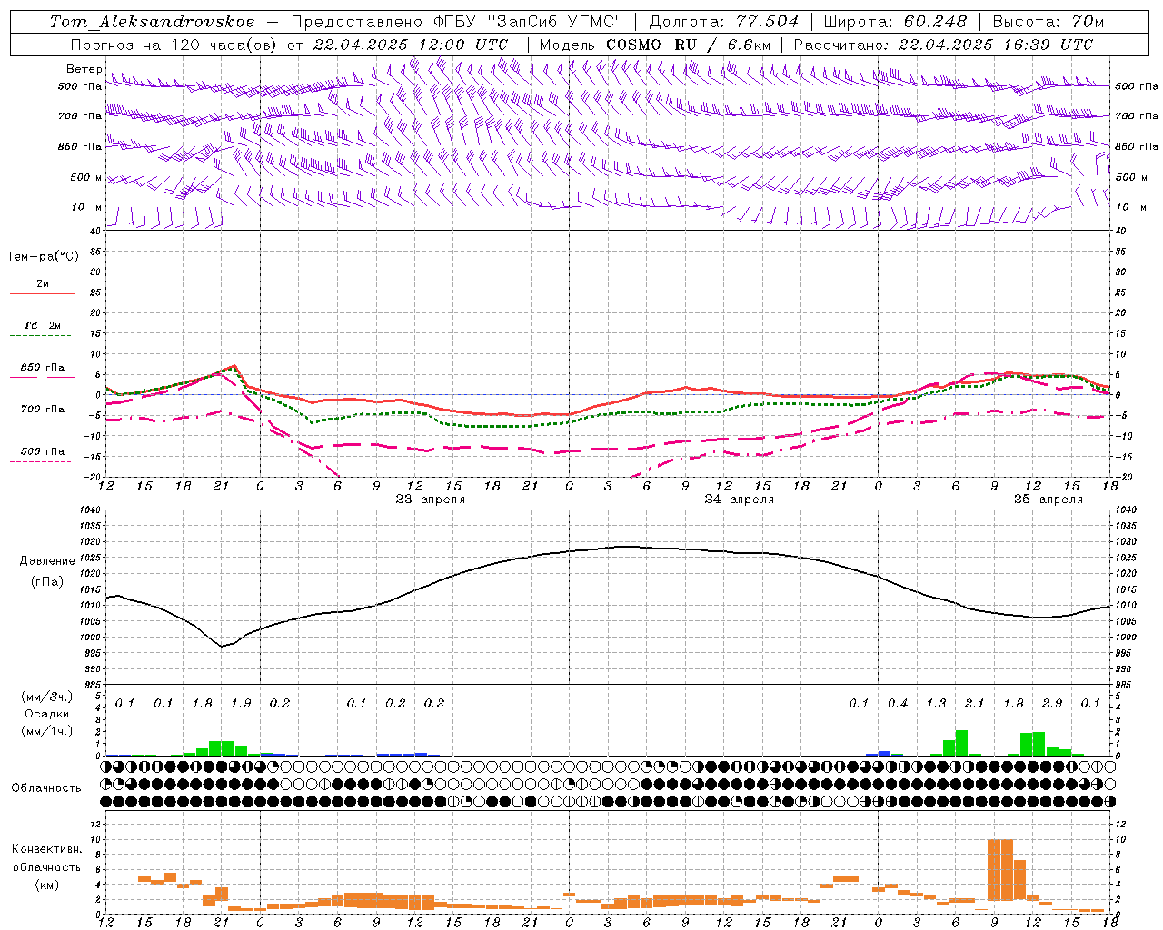Click the Рассчитано: 22.04.2025 16:39 UTC timestamp
The height and width of the screenshot is (930, 1163).
[943, 45]
